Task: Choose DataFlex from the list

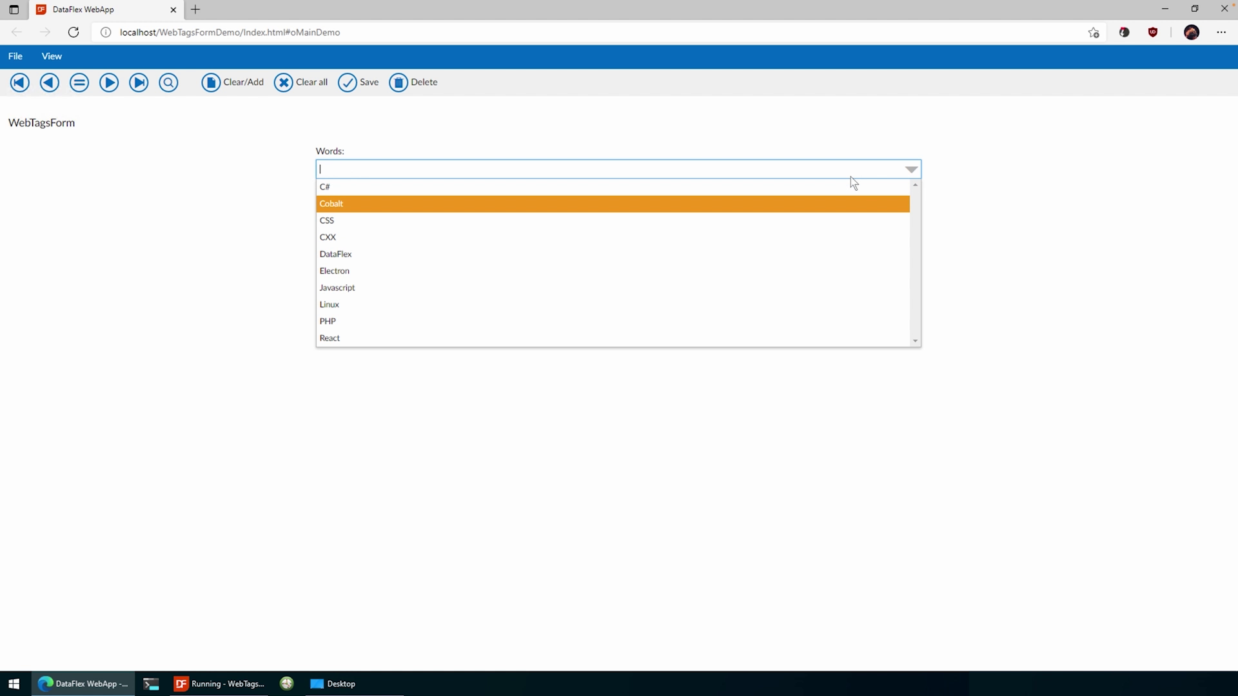Action: 613,254
